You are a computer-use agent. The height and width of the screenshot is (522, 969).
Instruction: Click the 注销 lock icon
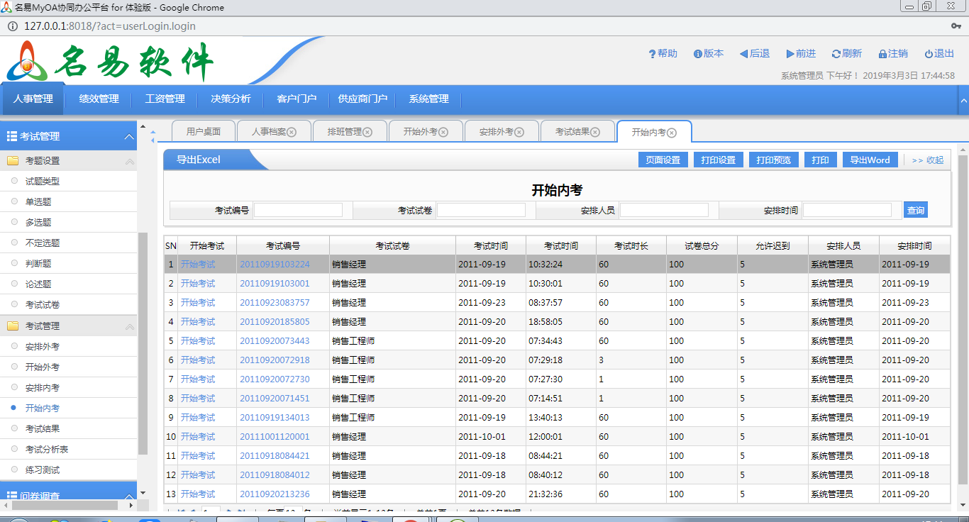pos(882,54)
